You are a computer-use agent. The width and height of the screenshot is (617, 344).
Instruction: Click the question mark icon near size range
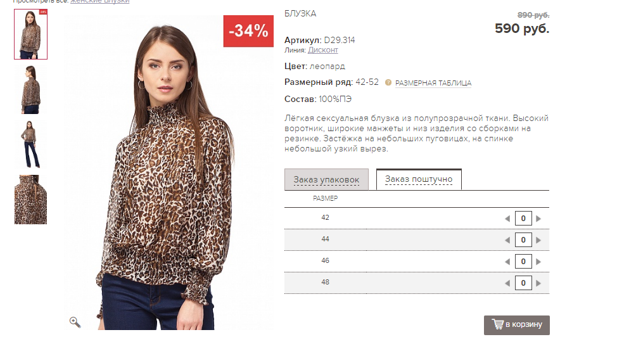click(388, 82)
